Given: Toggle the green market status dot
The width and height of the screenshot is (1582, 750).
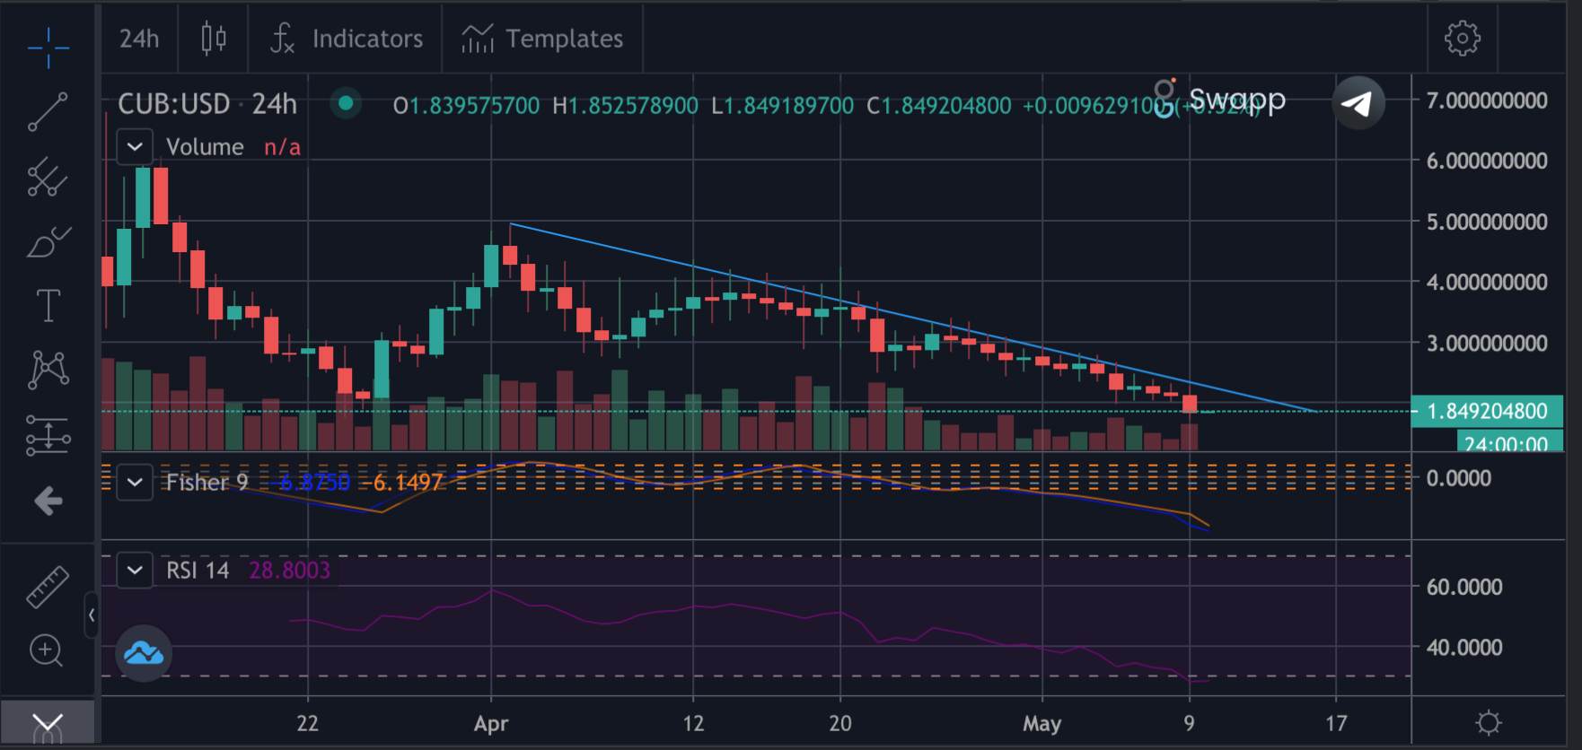Looking at the screenshot, I should click(346, 104).
